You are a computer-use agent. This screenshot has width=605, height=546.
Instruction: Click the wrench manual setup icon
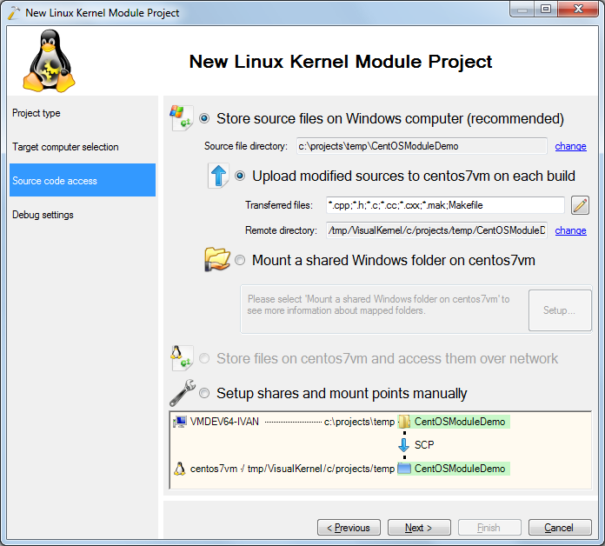click(183, 393)
